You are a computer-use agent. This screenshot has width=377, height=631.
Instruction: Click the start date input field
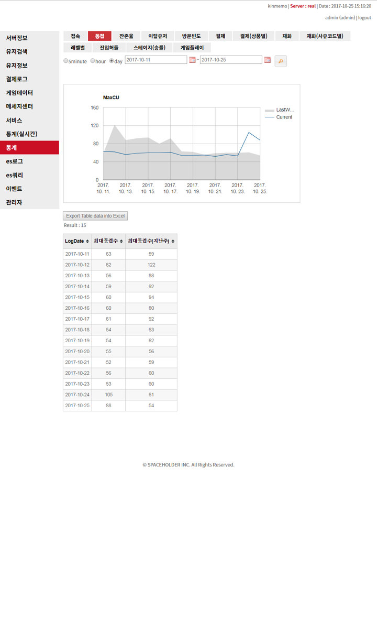point(156,60)
